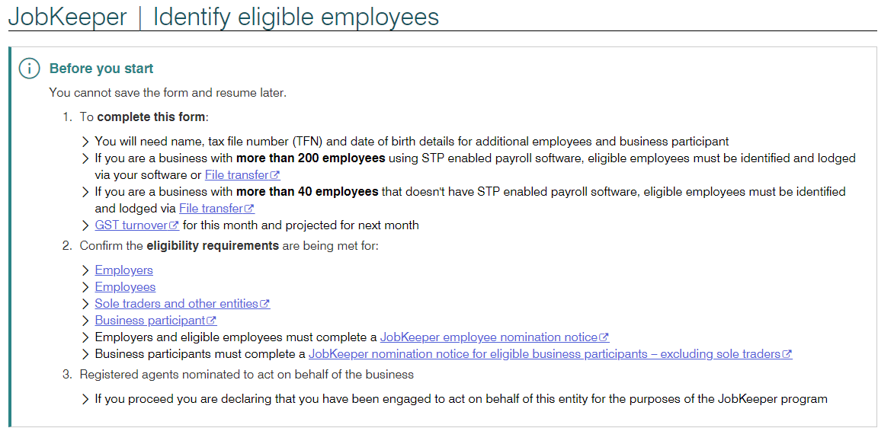Screen dimensions: 878x428
Task: Open the File transfer link for 200 employees
Action: tap(242, 175)
